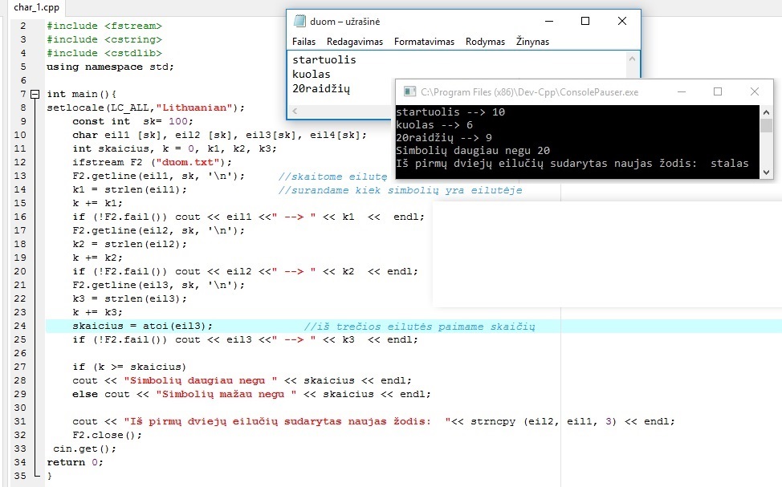The width and height of the screenshot is (782, 487).
Task: Click 'startuolis --> 10' console output line
Action: click(450, 112)
